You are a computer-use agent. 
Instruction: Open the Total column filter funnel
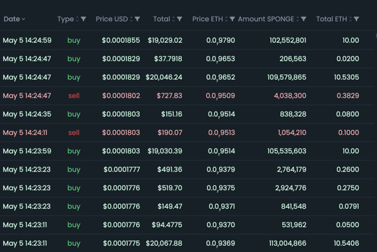[x=181, y=19]
